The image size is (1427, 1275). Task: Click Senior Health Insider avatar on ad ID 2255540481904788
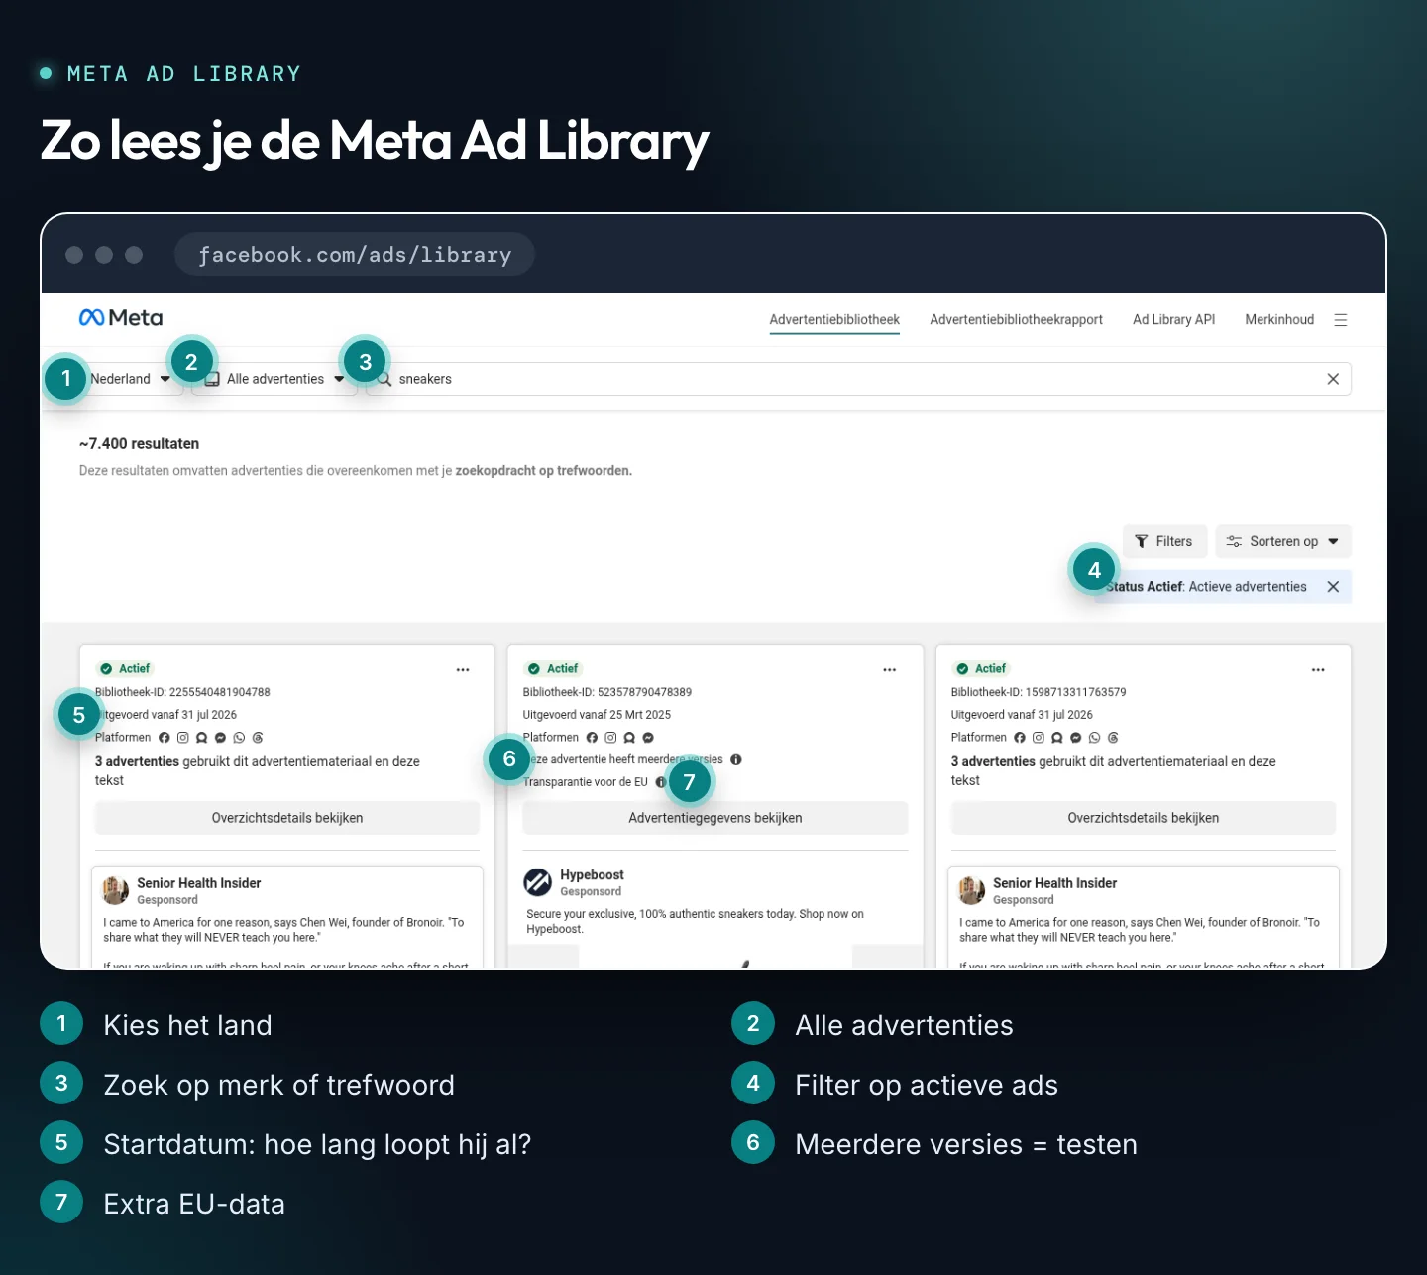(x=116, y=890)
